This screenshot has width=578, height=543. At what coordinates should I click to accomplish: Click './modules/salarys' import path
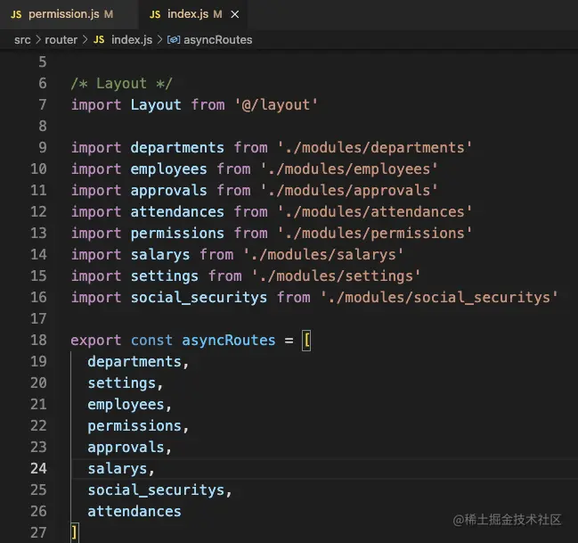click(323, 255)
